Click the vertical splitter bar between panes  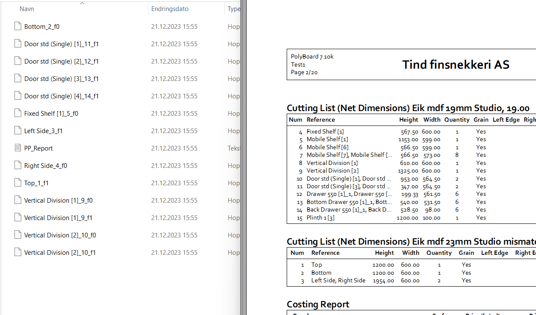(x=243, y=157)
